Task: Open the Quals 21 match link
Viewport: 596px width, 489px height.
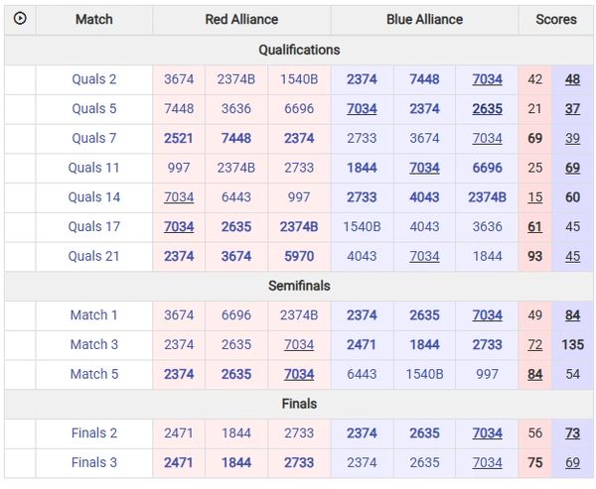Action: (x=94, y=256)
